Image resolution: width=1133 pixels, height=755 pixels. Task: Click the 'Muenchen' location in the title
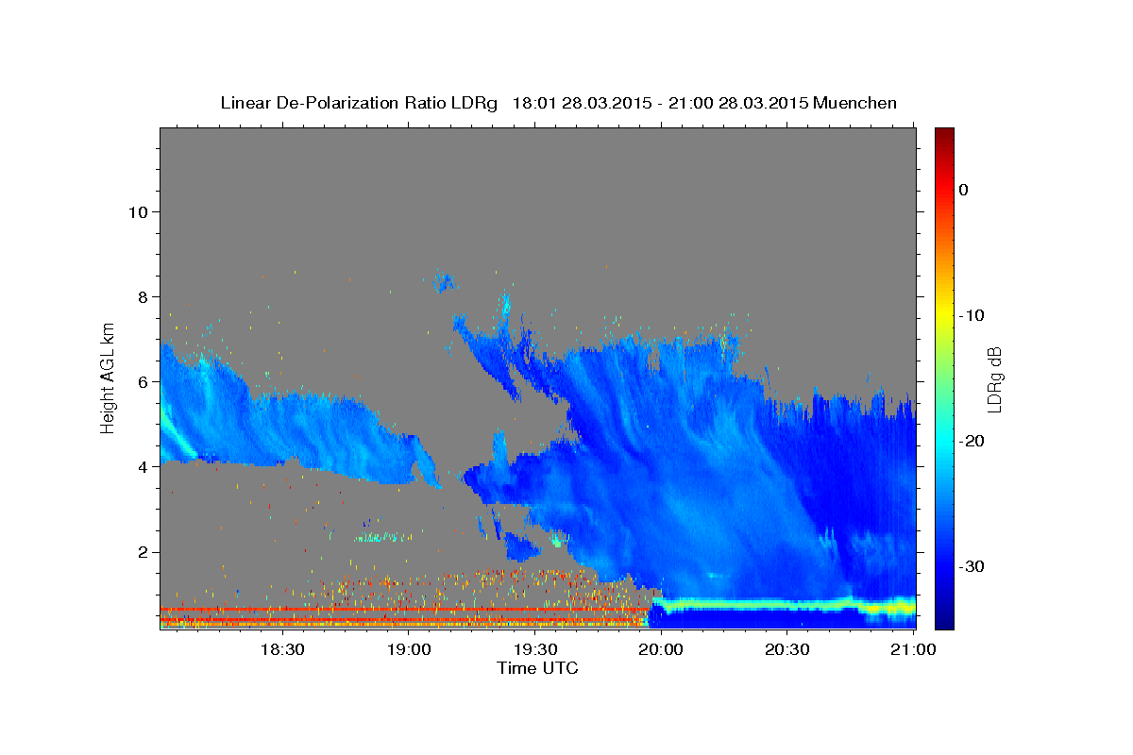(854, 103)
